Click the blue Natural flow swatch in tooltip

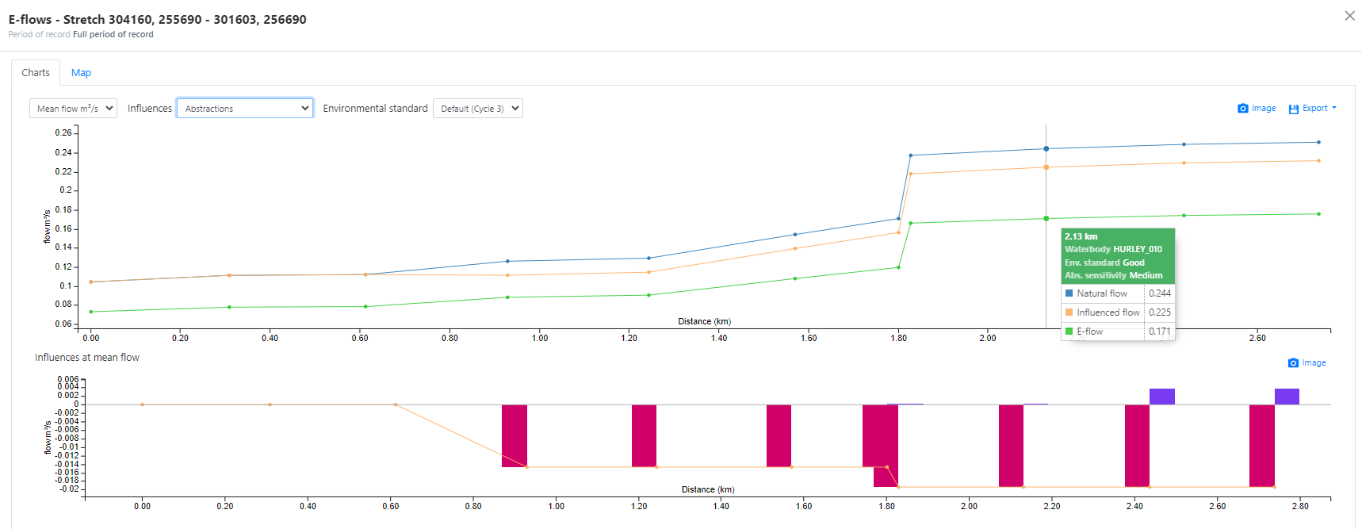tap(1069, 293)
